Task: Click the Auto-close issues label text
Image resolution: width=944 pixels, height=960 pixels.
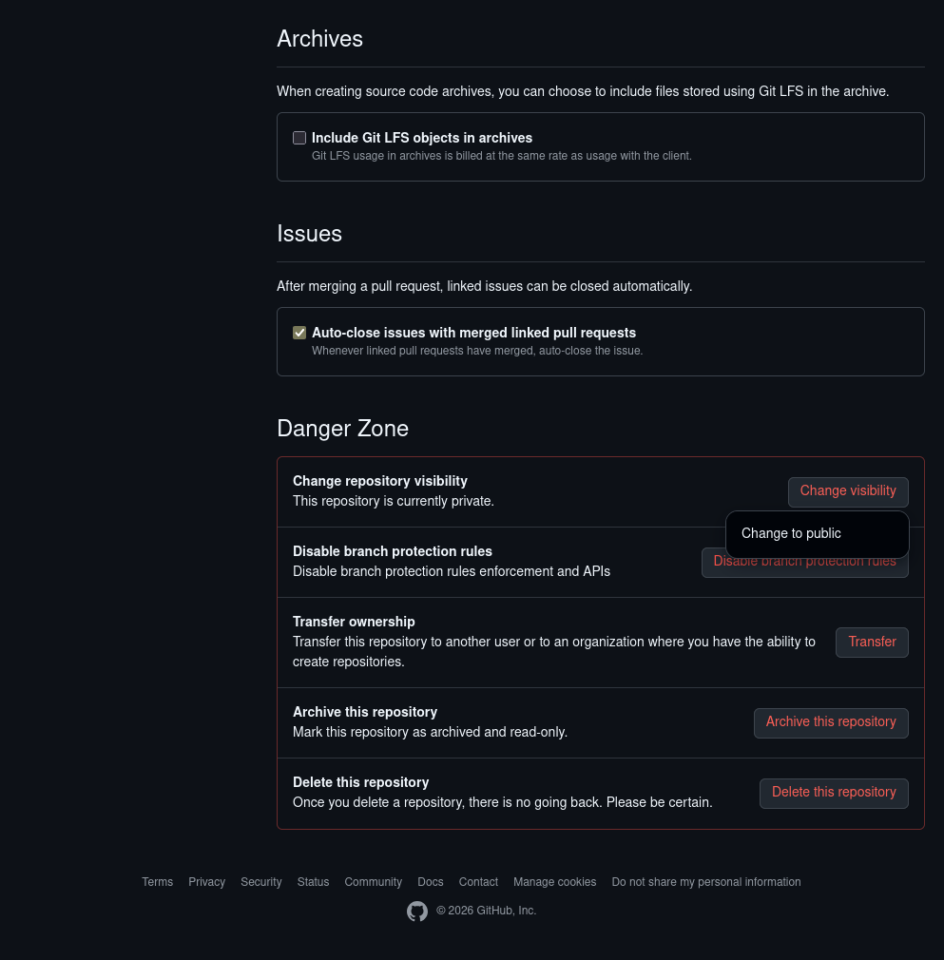Action: click(473, 333)
